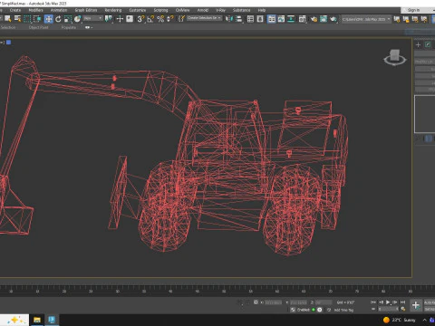Open the Graph Editors menu
Image resolution: width=435 pixels, height=326 pixels.
pos(86,10)
